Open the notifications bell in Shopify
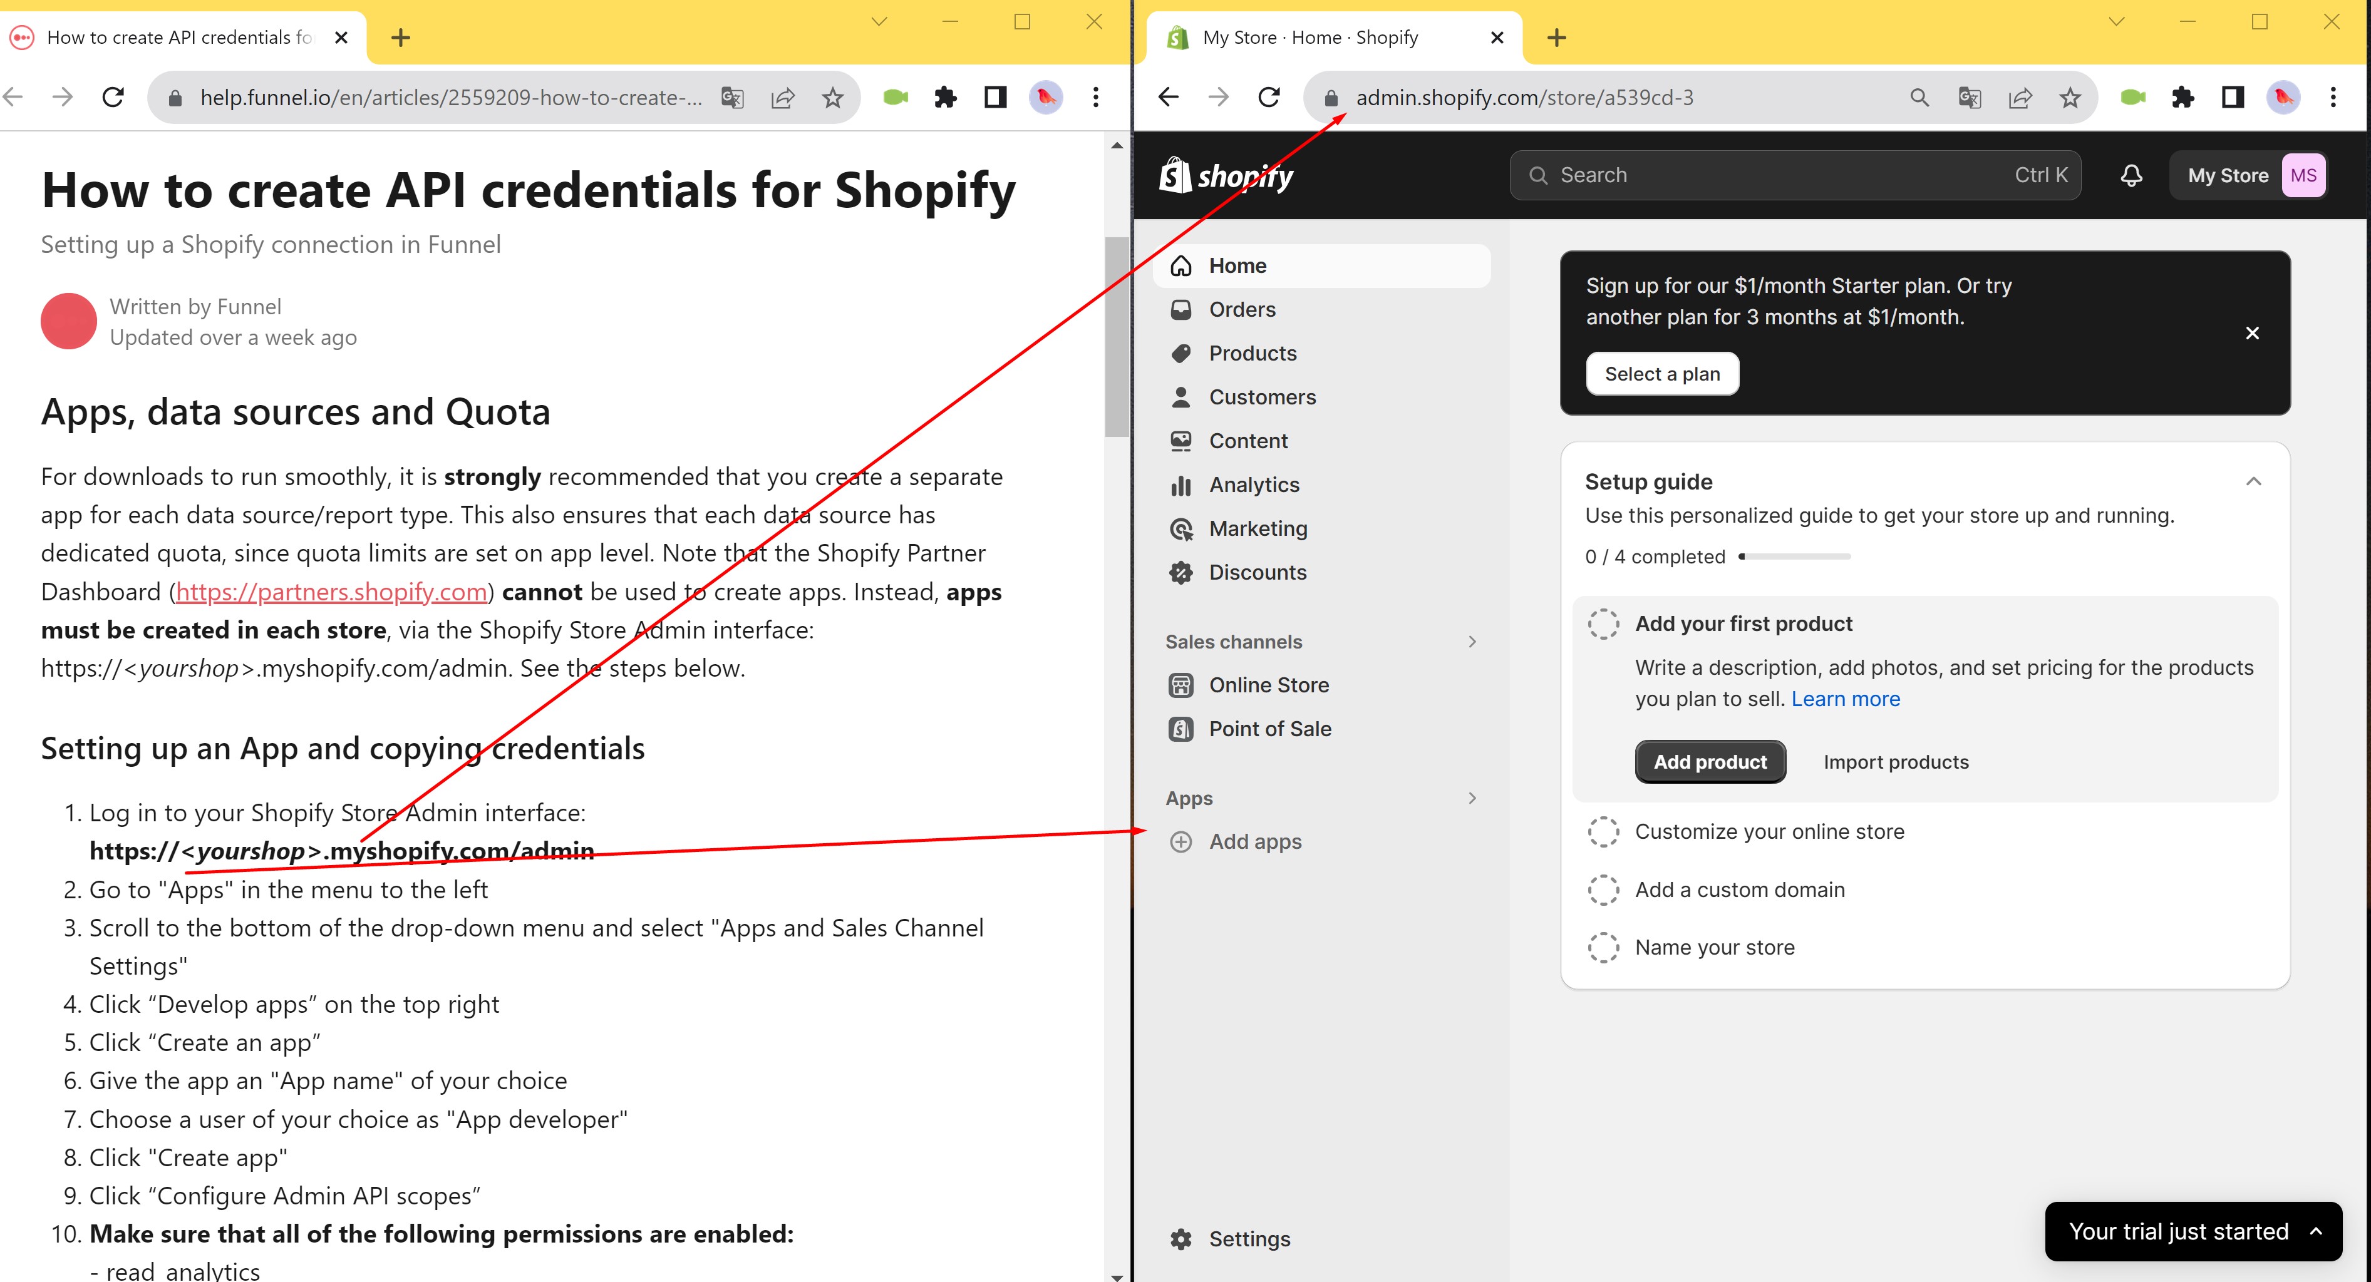 (2131, 175)
